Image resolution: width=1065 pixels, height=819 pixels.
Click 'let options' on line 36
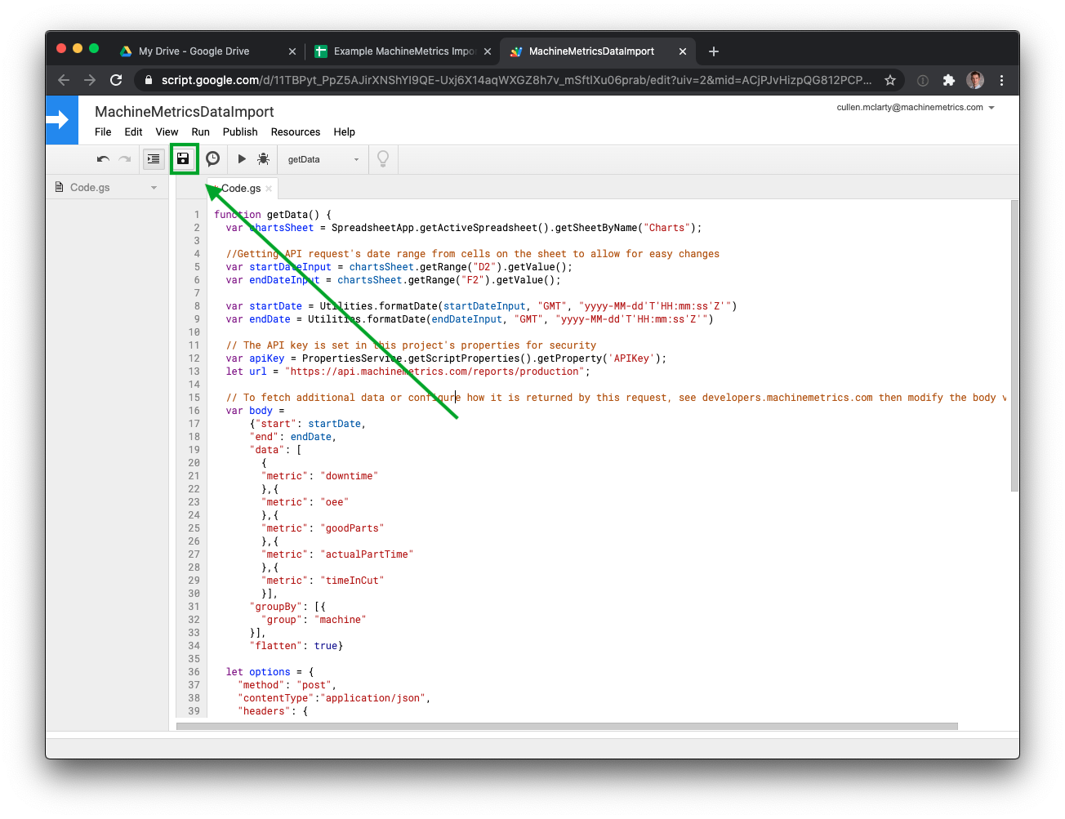coord(258,672)
